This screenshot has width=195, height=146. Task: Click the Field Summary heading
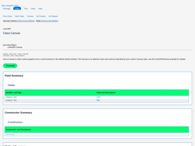[x=14, y=76]
